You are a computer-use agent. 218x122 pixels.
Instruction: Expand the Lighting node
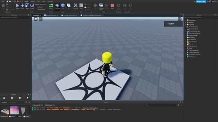[x=185, y=25]
